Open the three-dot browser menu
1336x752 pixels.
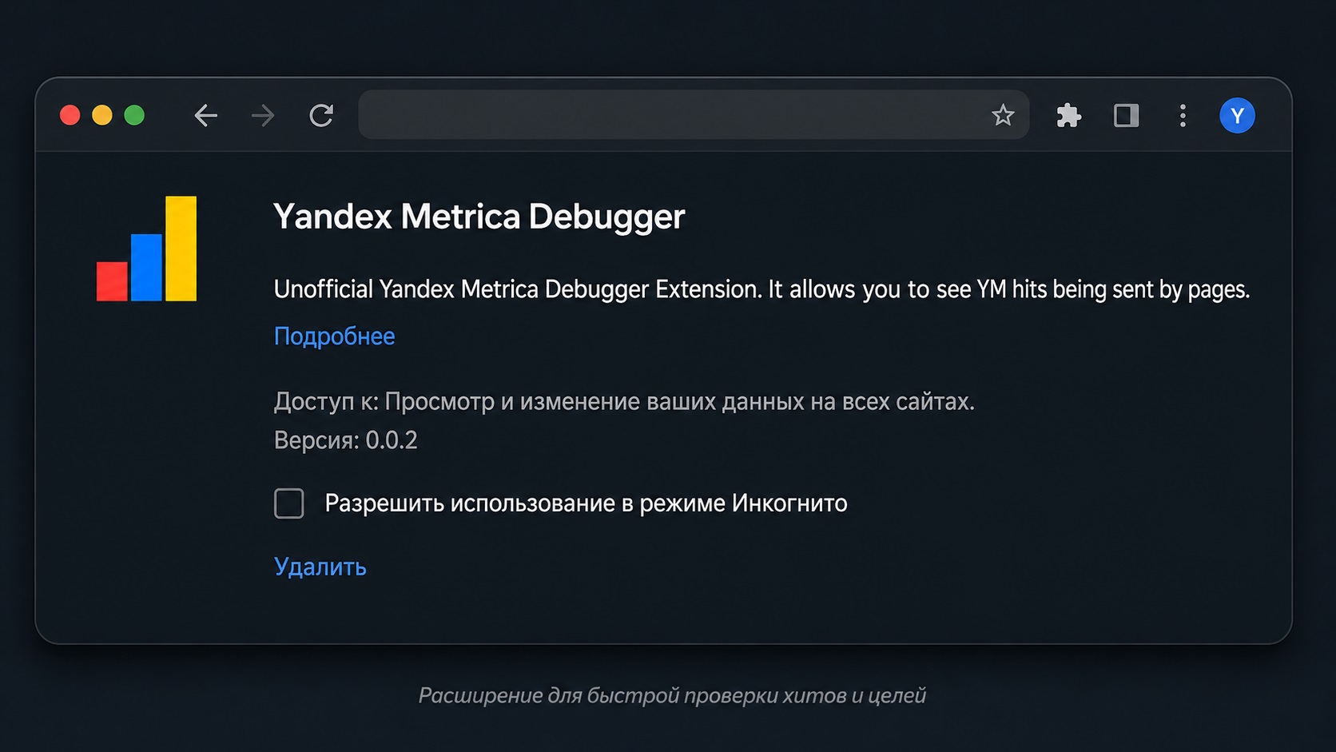tap(1183, 116)
